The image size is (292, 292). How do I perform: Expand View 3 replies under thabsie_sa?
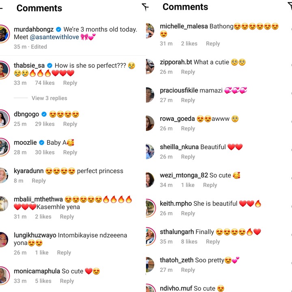tap(49, 98)
